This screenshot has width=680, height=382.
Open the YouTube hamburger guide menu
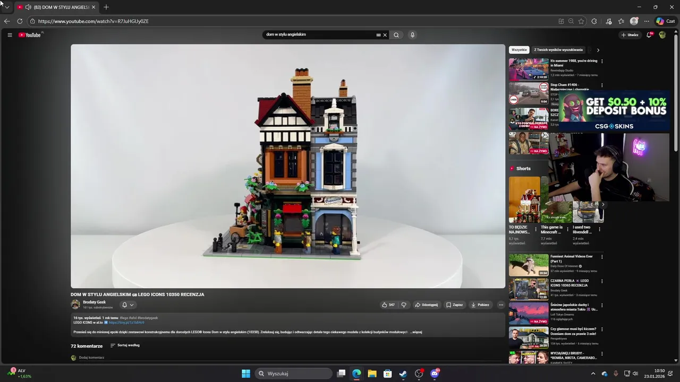(10, 35)
